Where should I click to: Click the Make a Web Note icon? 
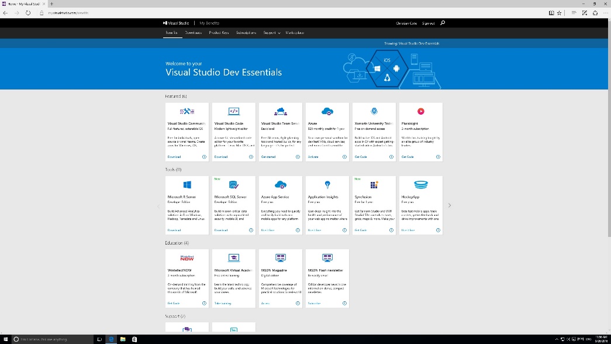(x=585, y=13)
